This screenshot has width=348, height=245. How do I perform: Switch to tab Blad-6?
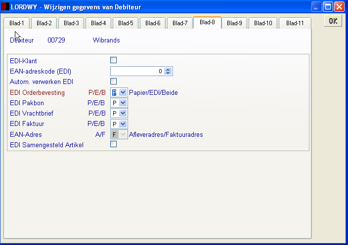tap(153, 23)
